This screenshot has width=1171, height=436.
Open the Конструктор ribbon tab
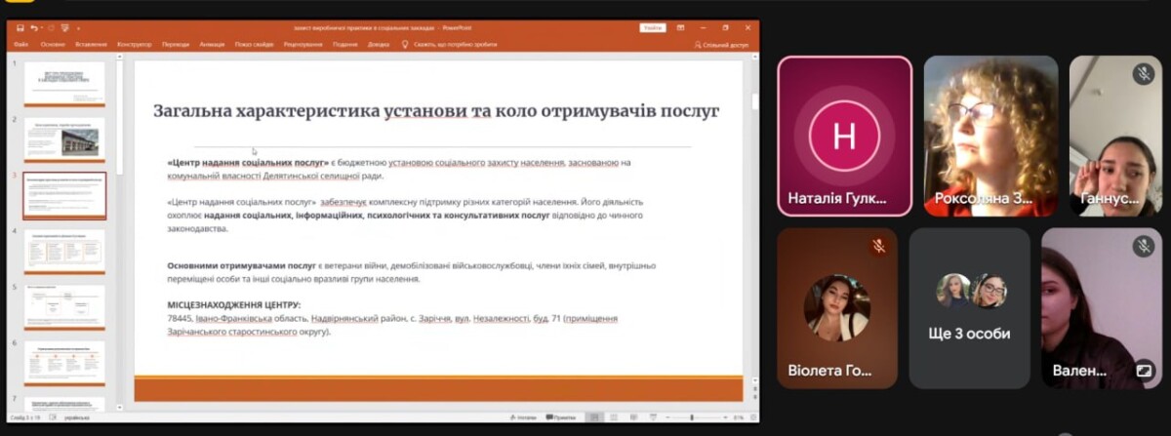[x=134, y=44]
